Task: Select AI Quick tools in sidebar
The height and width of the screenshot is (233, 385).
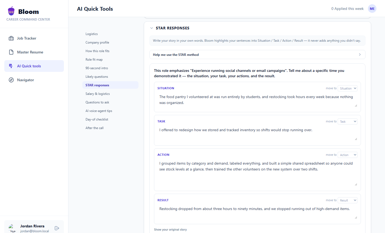Action: [34, 66]
